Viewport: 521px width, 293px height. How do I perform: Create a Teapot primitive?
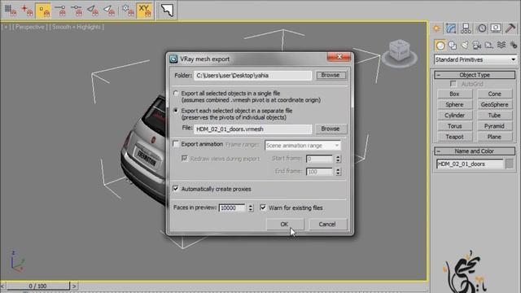[x=454, y=137]
